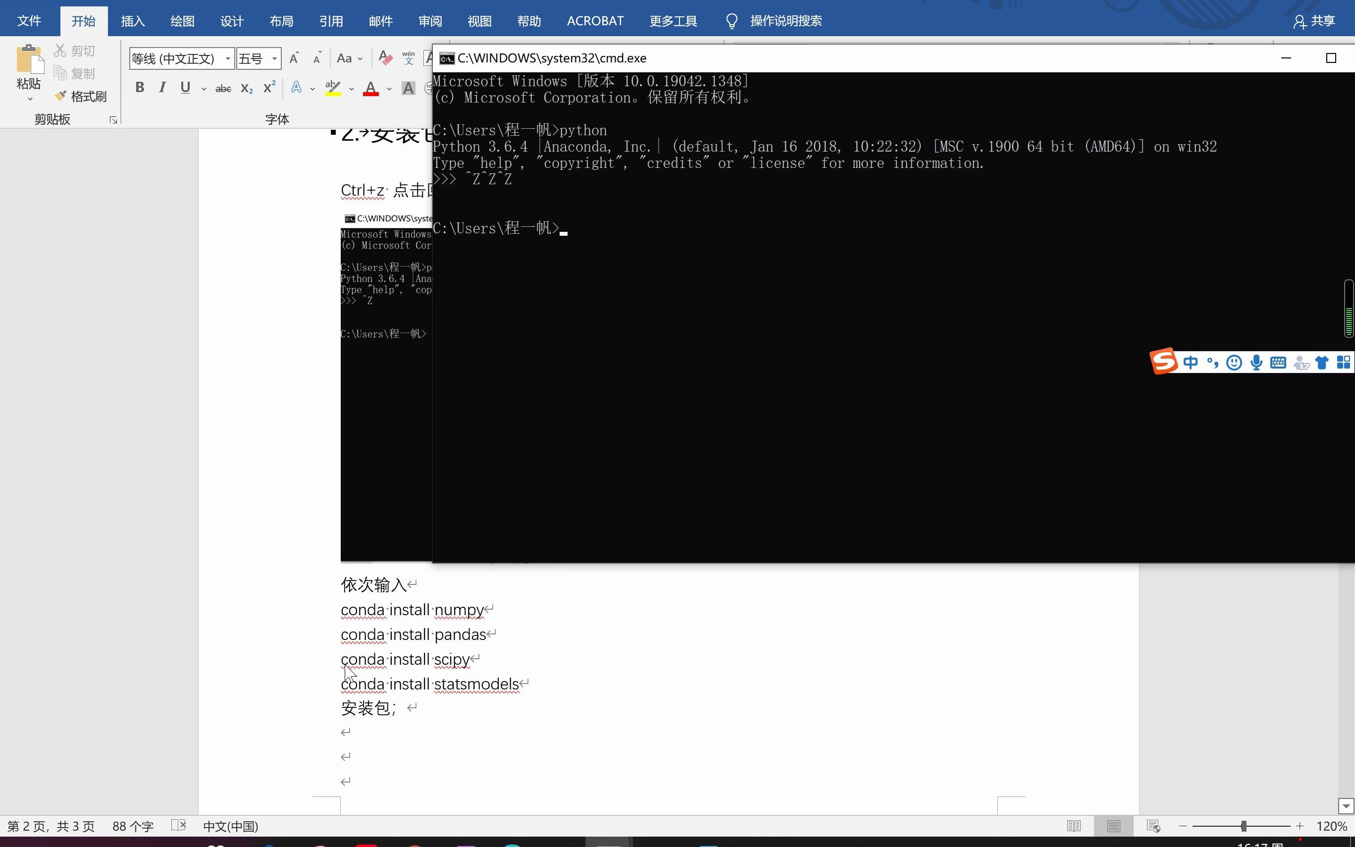Click the lightbulb tell-me icon

pos(731,21)
